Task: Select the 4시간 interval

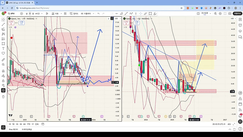Action: (37, 13)
